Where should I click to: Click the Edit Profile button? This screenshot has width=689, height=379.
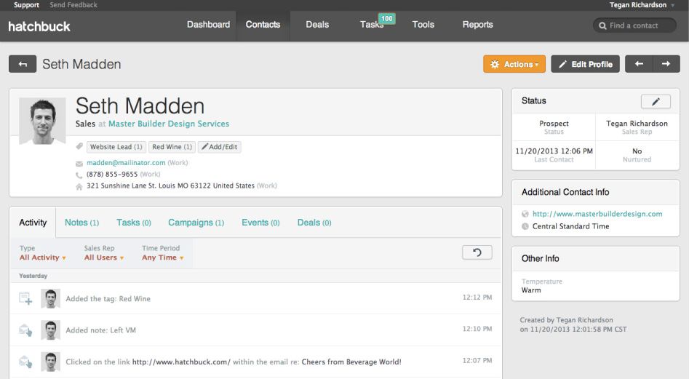(585, 64)
